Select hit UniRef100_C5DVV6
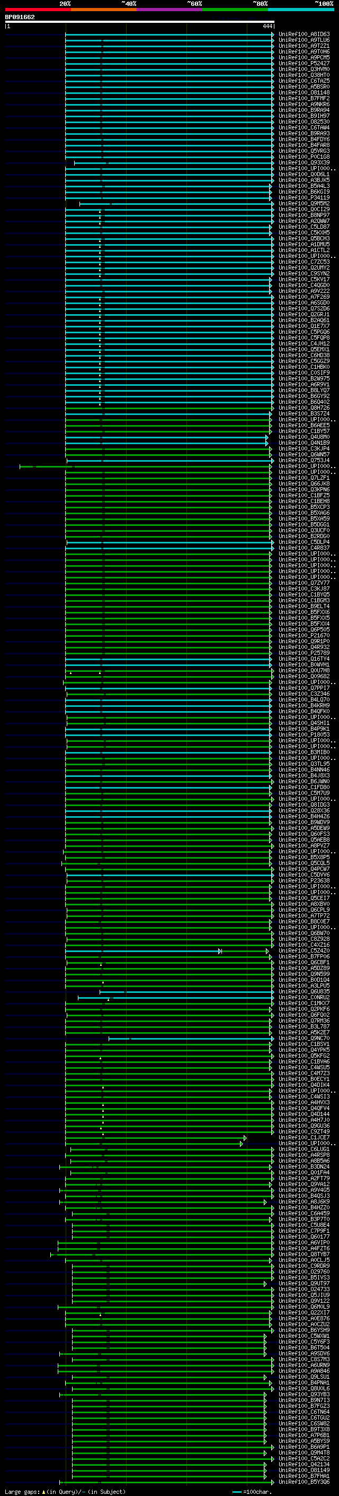 [304, 875]
